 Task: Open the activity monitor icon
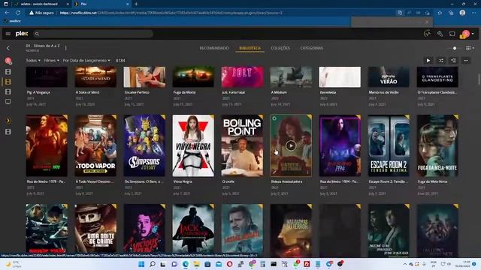428,34
